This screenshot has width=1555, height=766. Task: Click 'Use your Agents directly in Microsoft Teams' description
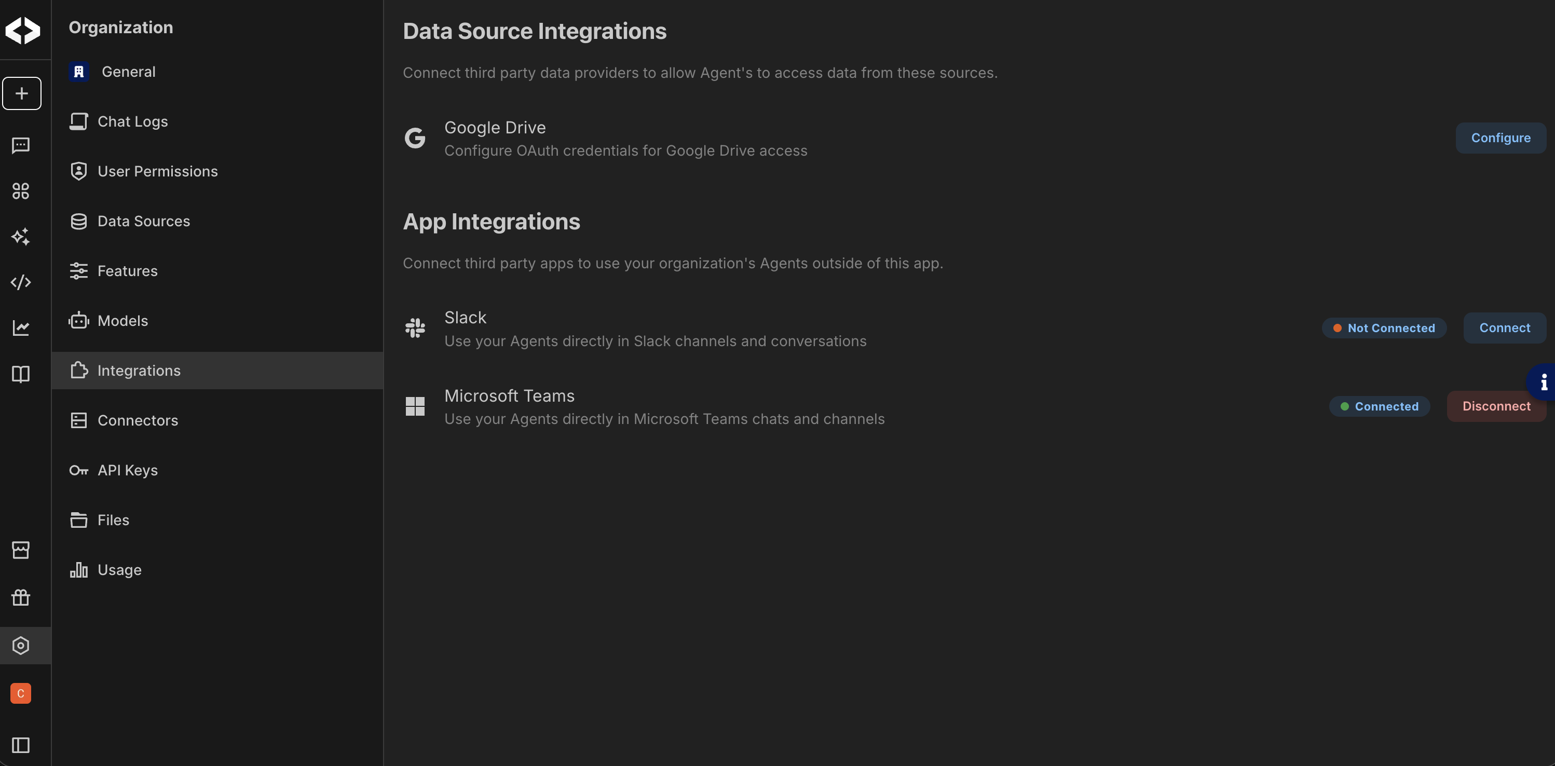click(x=665, y=419)
